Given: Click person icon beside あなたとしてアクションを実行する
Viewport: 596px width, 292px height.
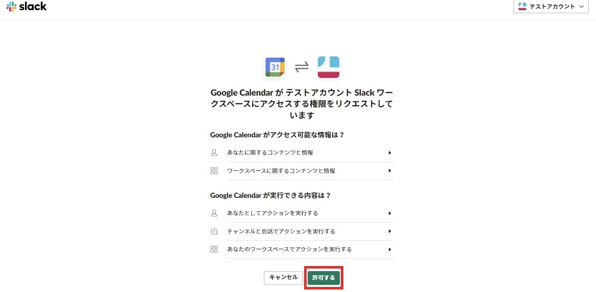Looking at the screenshot, I should point(214,213).
